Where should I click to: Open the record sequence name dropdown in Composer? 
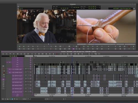[132, 8]
